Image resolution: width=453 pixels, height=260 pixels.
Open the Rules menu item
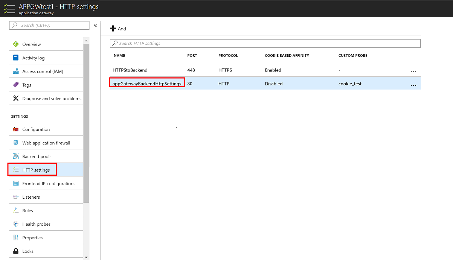27,211
